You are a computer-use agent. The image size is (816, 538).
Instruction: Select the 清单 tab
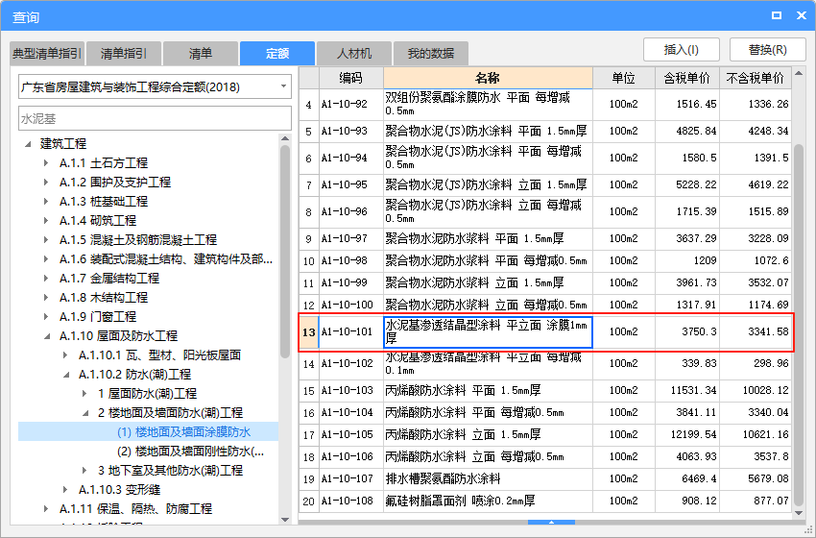(x=201, y=53)
